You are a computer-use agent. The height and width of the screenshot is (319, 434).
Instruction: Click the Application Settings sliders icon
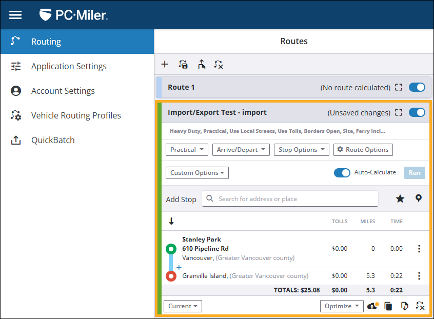[16, 66]
